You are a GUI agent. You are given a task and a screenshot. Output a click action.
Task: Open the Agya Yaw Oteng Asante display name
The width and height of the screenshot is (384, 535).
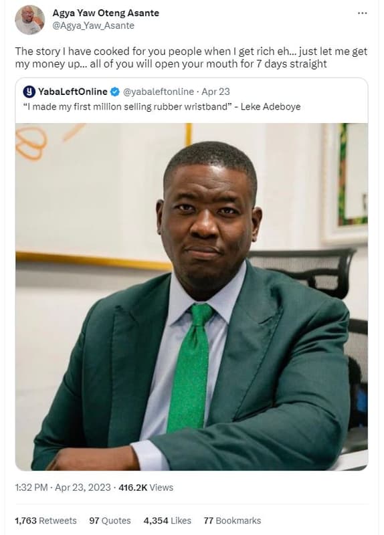pyautogui.click(x=106, y=13)
